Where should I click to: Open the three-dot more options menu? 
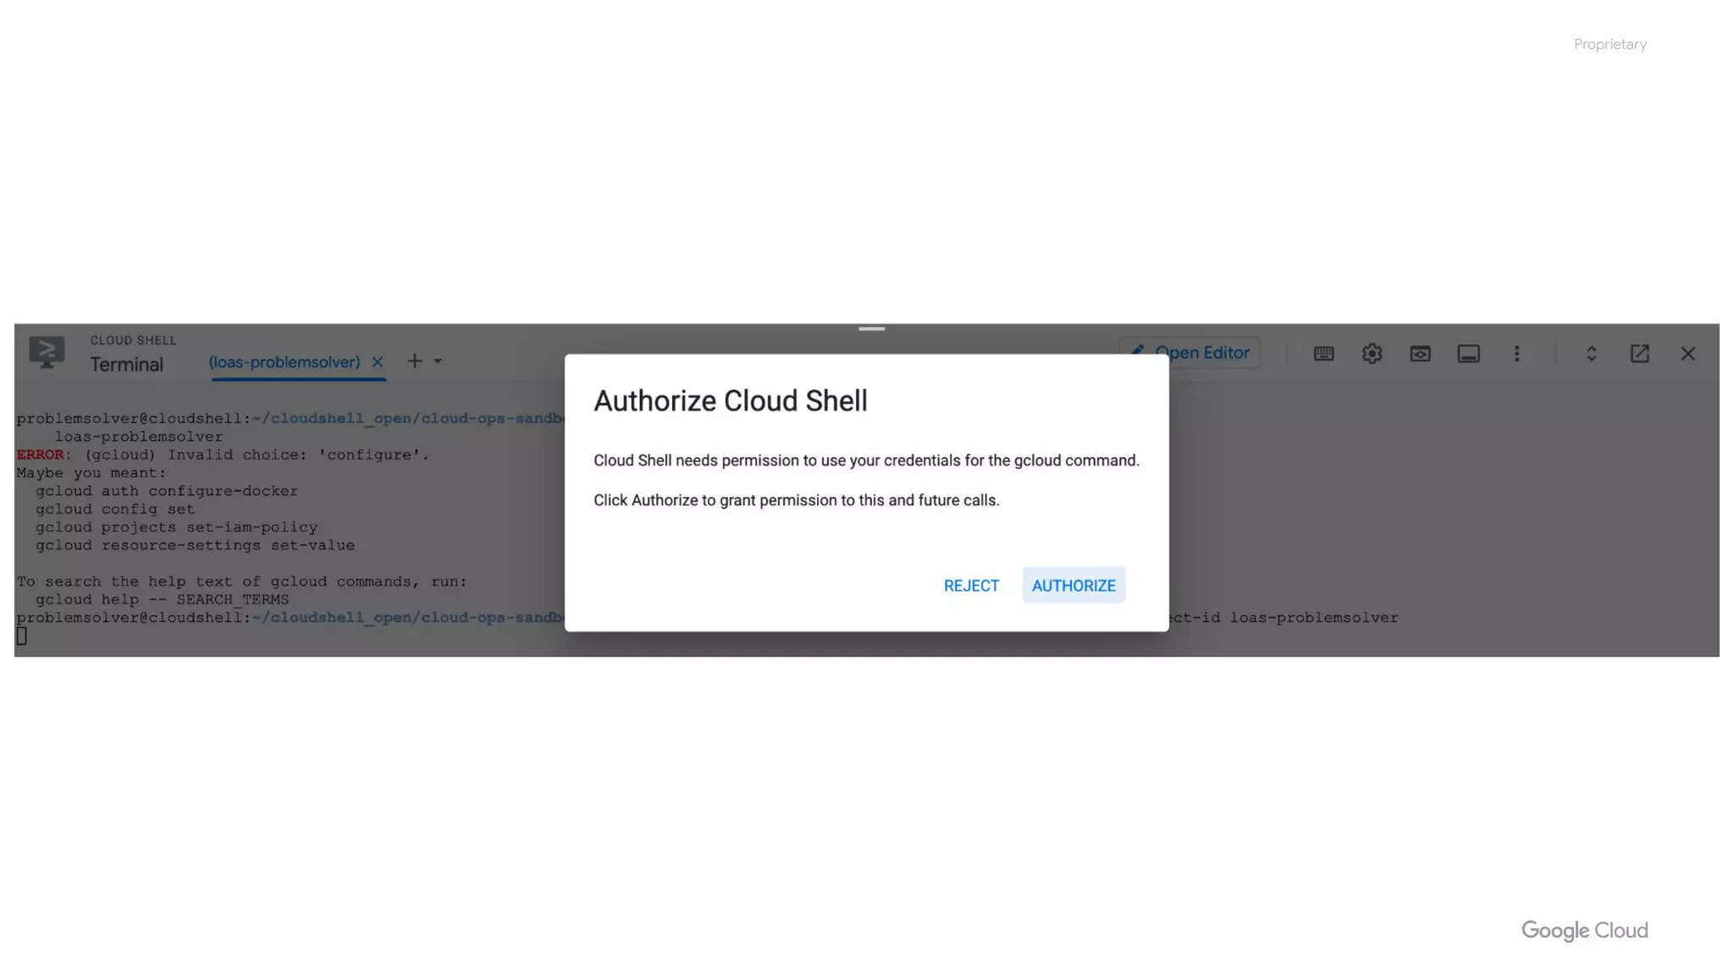click(1516, 354)
